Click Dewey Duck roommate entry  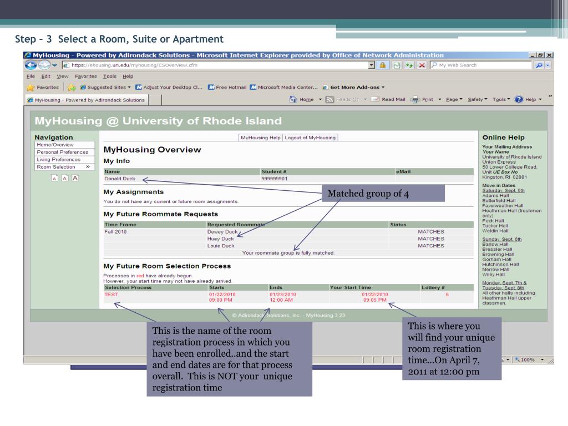(222, 232)
